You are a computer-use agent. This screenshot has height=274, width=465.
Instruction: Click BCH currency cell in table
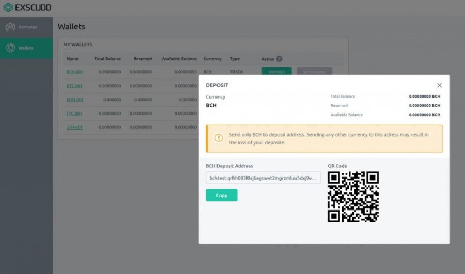(x=208, y=72)
